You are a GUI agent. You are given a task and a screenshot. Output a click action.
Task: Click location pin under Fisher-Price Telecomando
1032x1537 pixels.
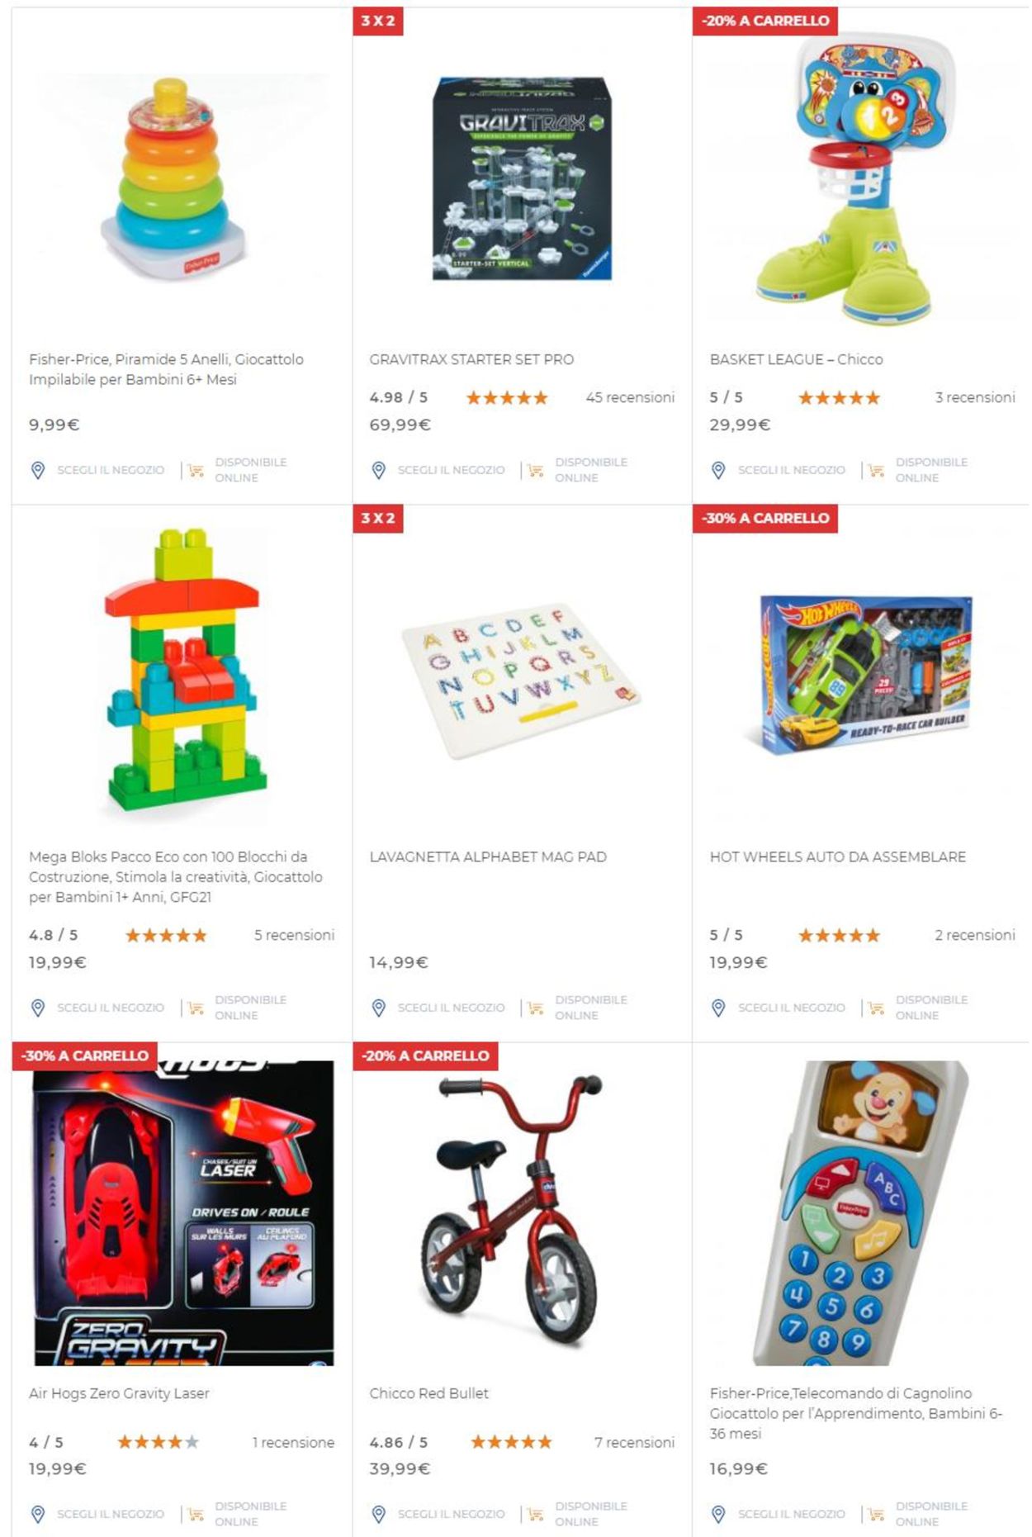click(718, 1514)
